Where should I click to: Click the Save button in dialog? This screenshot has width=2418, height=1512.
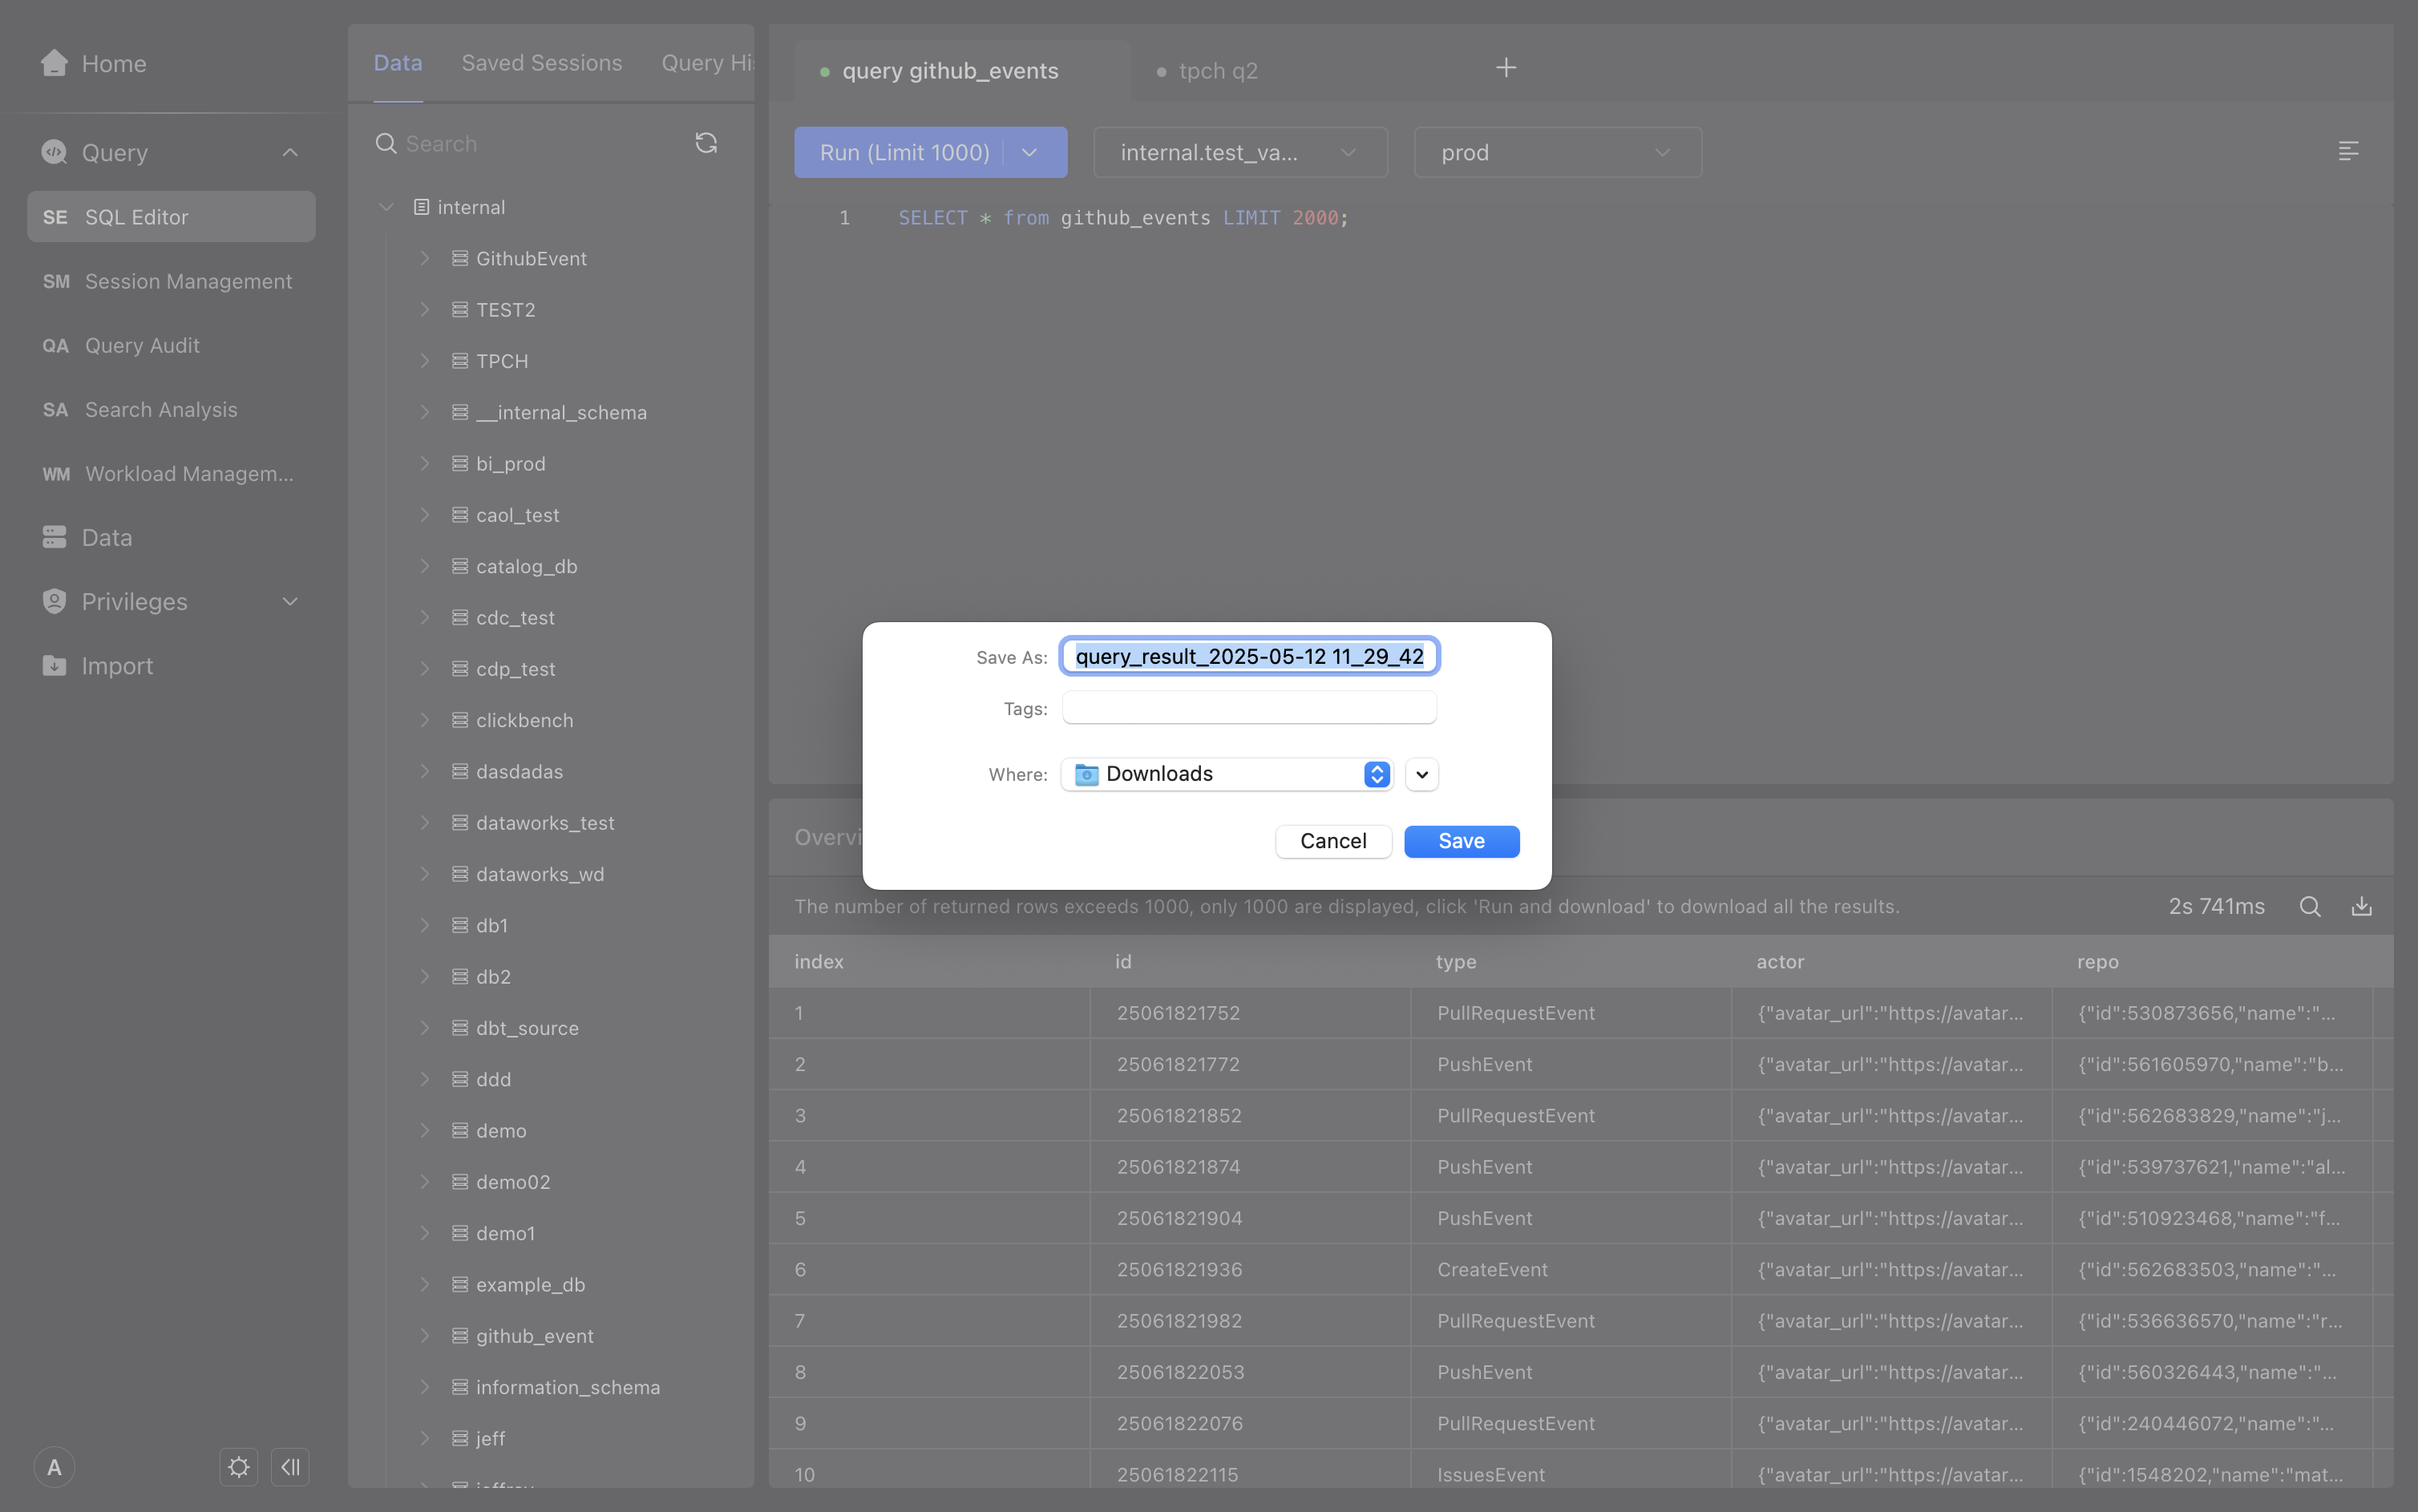point(1461,840)
